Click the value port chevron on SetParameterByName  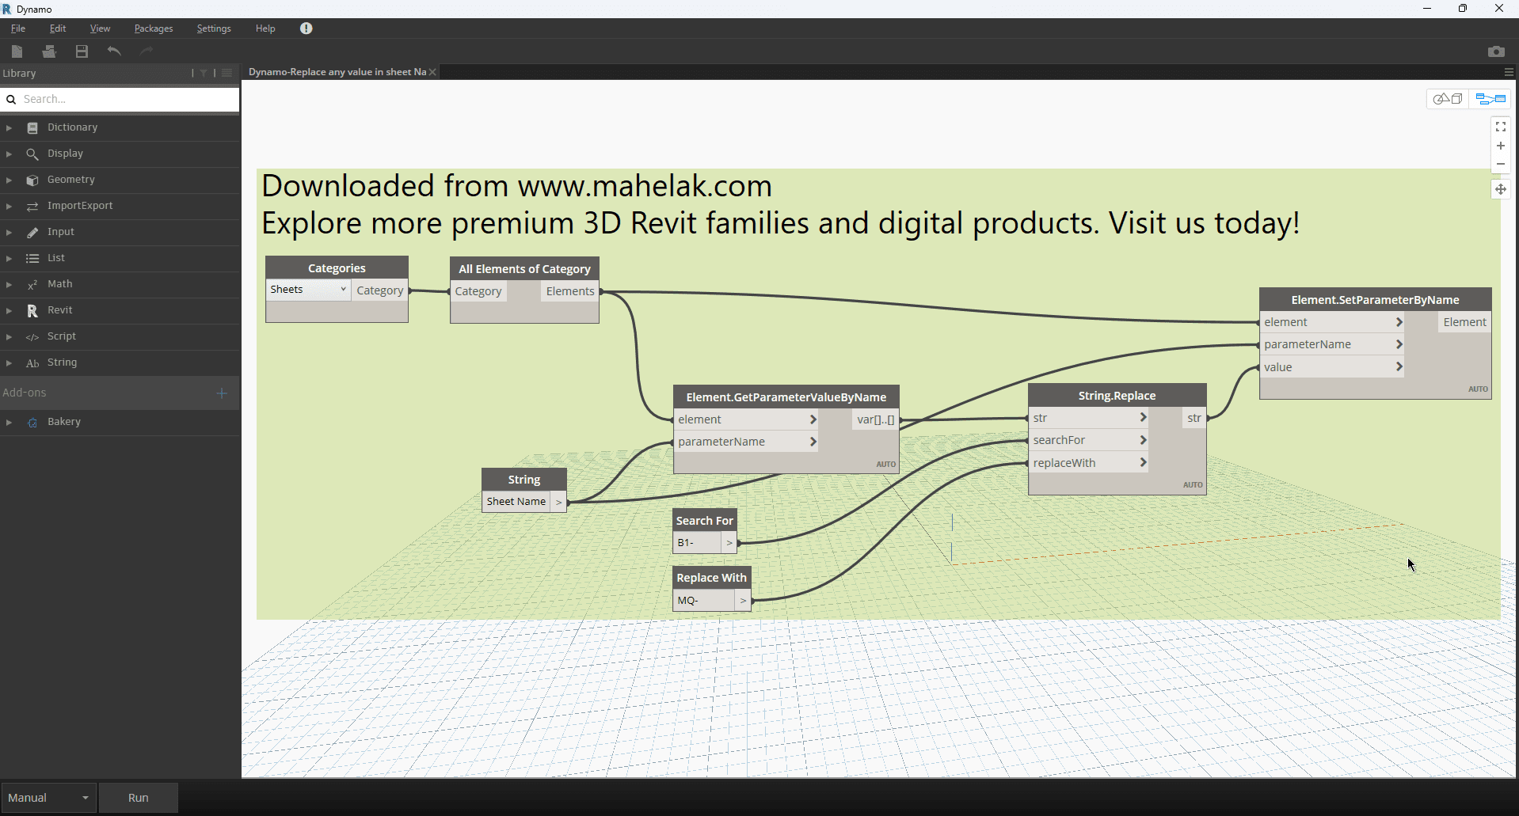[x=1399, y=366]
